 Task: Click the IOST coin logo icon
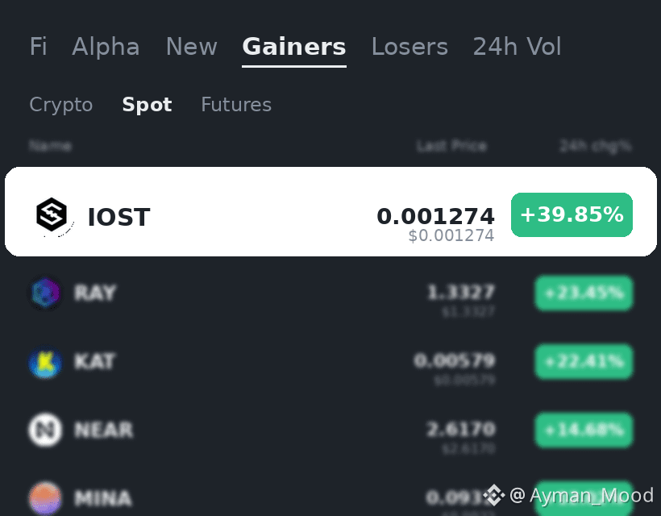[52, 214]
